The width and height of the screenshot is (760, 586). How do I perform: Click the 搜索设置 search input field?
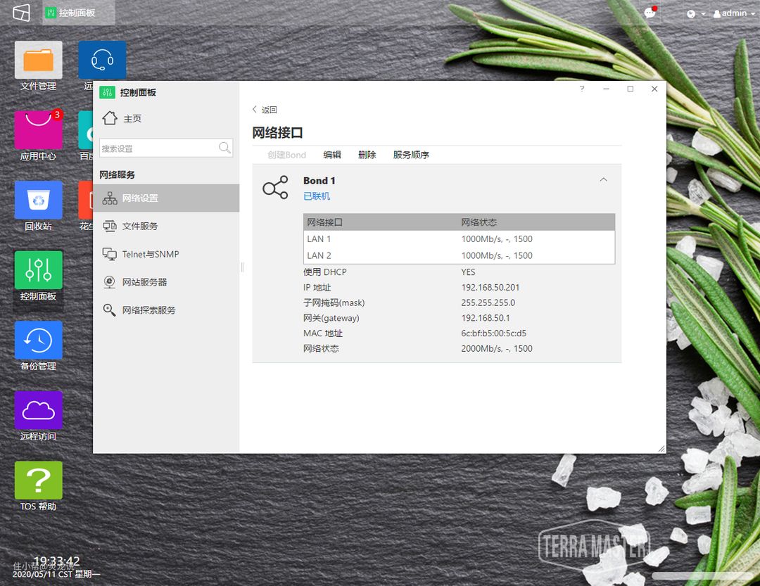(158, 148)
